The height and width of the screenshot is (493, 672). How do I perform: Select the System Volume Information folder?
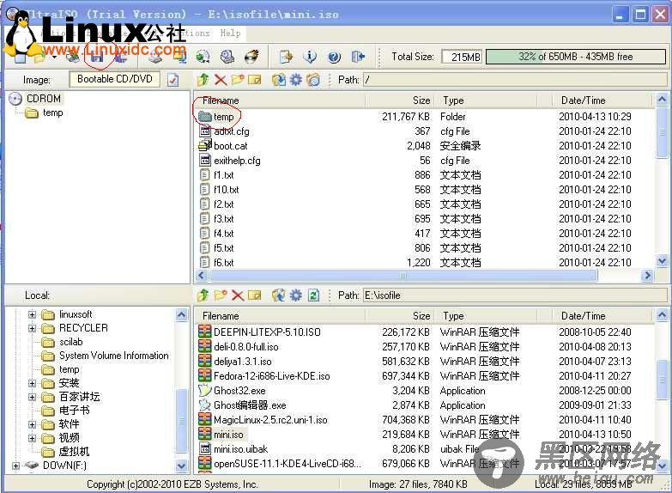coord(113,356)
